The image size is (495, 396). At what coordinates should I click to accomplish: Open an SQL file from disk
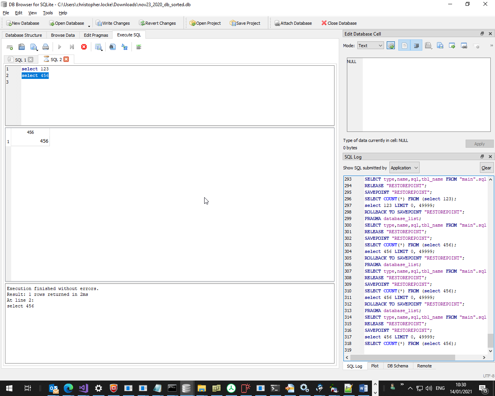(22, 47)
